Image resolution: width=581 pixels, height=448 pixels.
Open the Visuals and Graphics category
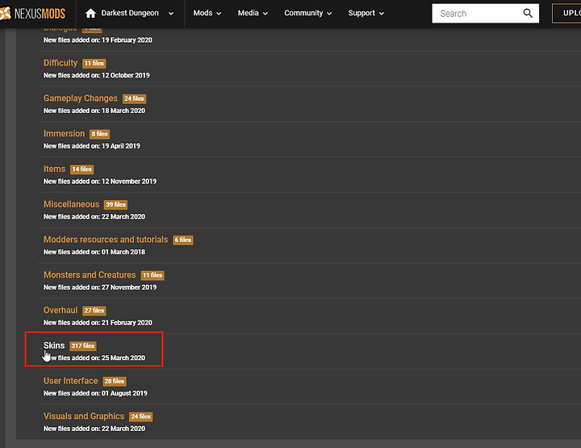coord(84,417)
